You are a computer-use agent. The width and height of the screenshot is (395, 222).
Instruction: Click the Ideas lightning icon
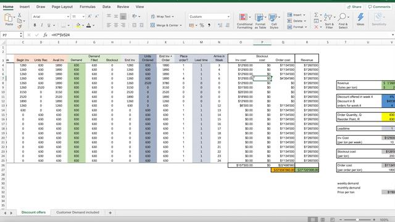tap(360, 20)
